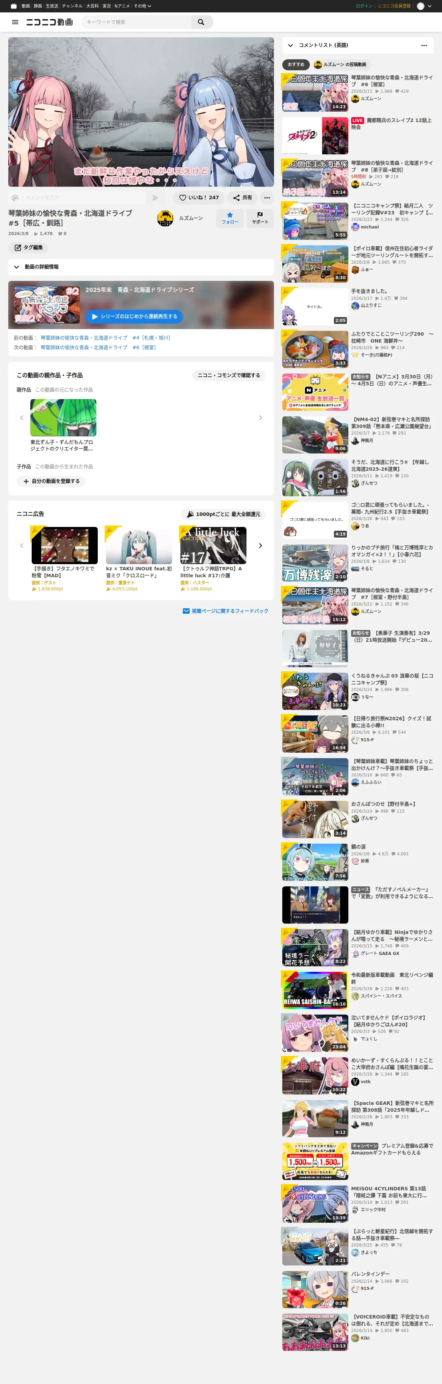Open comment list three-dot options
Viewport: 442px width, 1384px height.
coord(424,45)
